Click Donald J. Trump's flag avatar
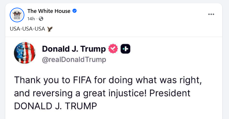Viewport: 229px width, 119px height. [25, 53]
